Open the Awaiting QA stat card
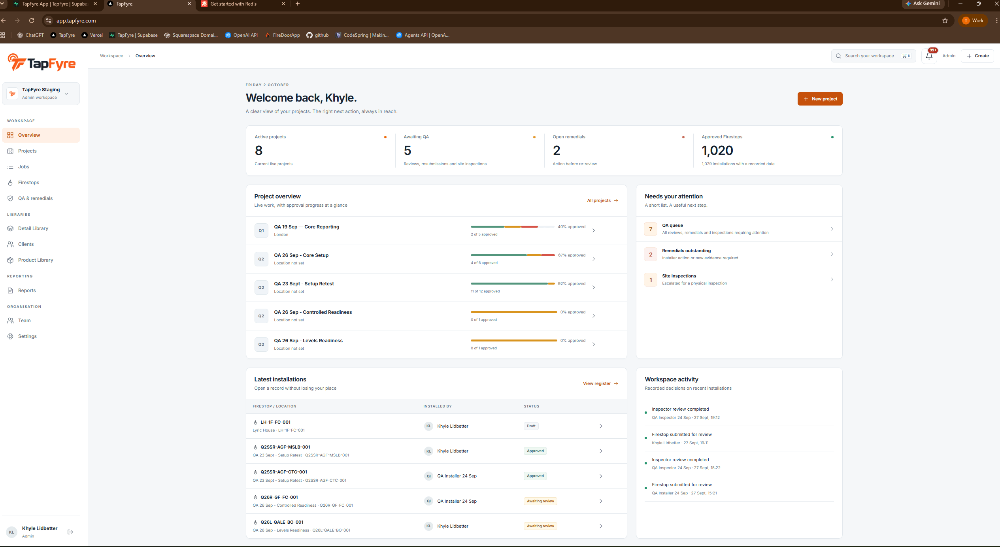This screenshot has height=547, width=1000. pos(470,151)
